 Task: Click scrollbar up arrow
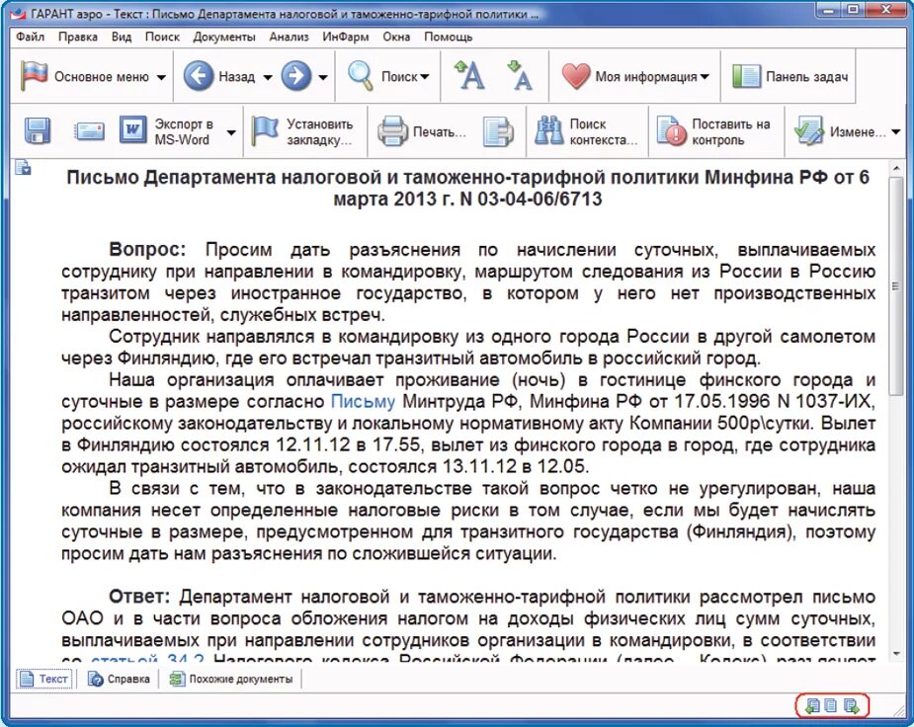click(x=896, y=168)
